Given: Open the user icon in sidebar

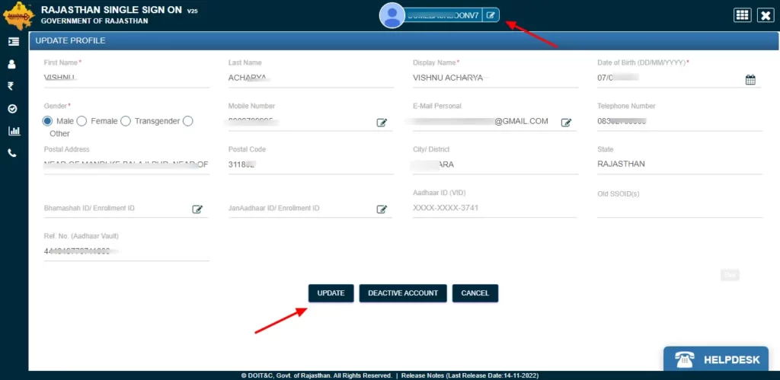Looking at the screenshot, I should point(12,64).
